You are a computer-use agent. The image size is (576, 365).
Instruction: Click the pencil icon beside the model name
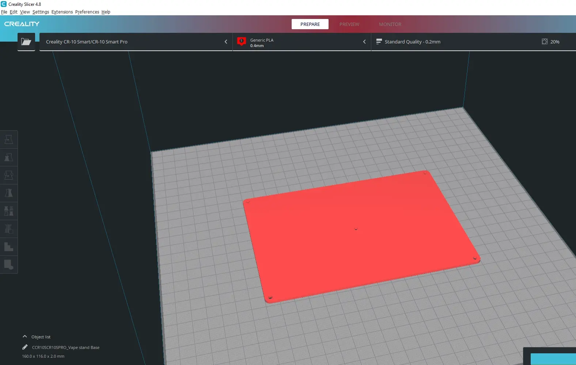(25, 347)
